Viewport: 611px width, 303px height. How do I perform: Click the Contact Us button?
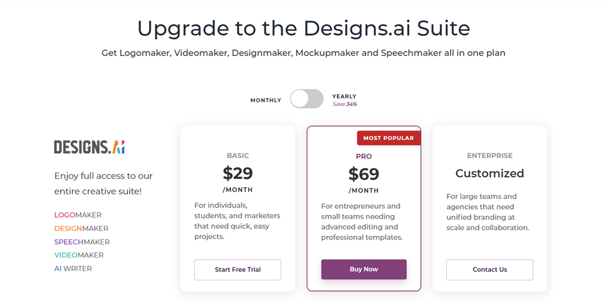click(x=490, y=270)
